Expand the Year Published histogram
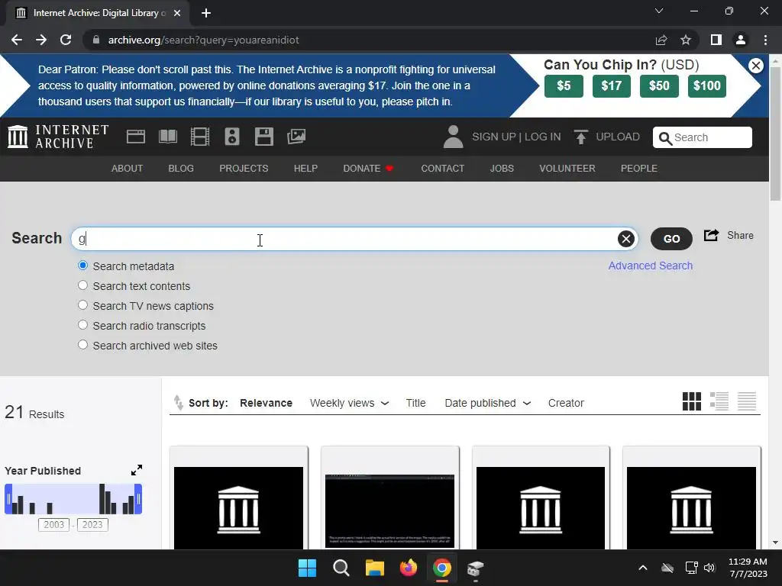The image size is (782, 586). [136, 470]
